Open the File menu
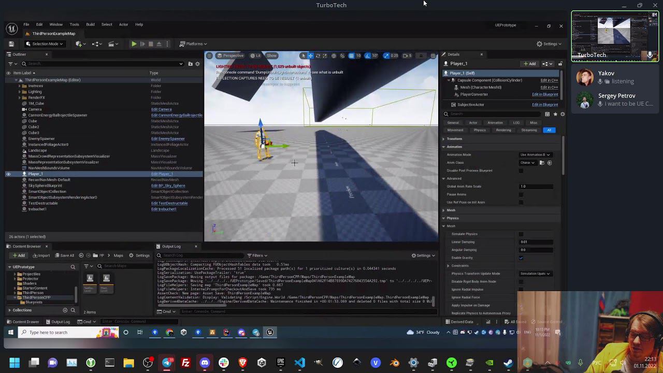Viewport: 663px width, 373px height. coord(26,24)
